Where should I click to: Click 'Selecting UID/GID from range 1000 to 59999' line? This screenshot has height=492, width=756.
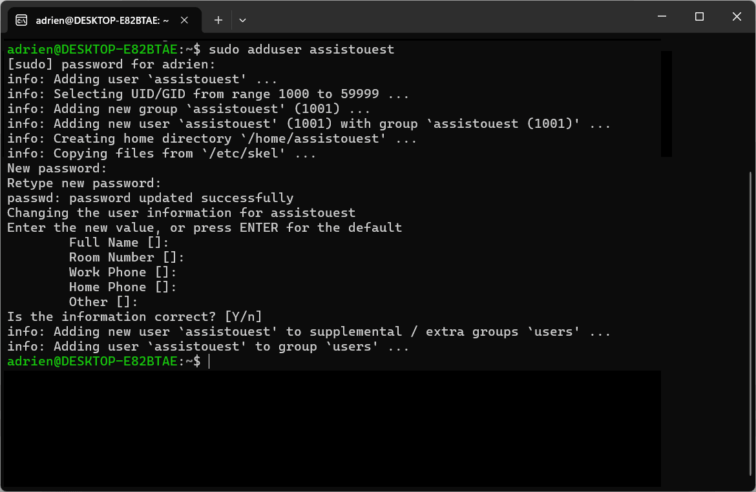point(208,94)
